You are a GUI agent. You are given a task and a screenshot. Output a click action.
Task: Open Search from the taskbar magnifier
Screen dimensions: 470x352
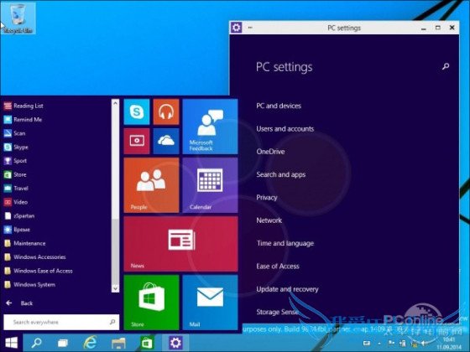click(x=37, y=343)
